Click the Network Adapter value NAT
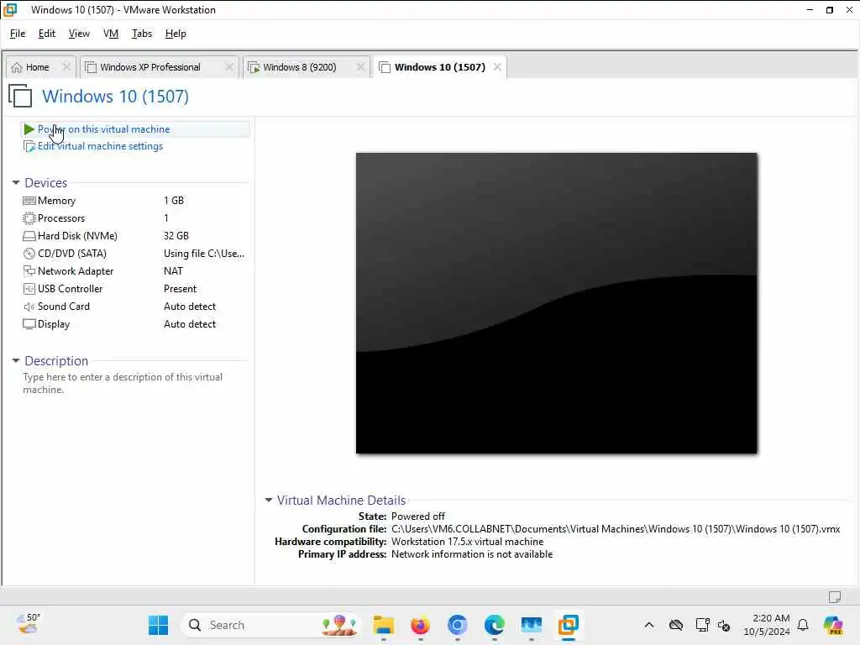Image resolution: width=860 pixels, height=645 pixels. (173, 271)
